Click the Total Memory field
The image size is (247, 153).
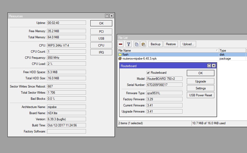67,37
